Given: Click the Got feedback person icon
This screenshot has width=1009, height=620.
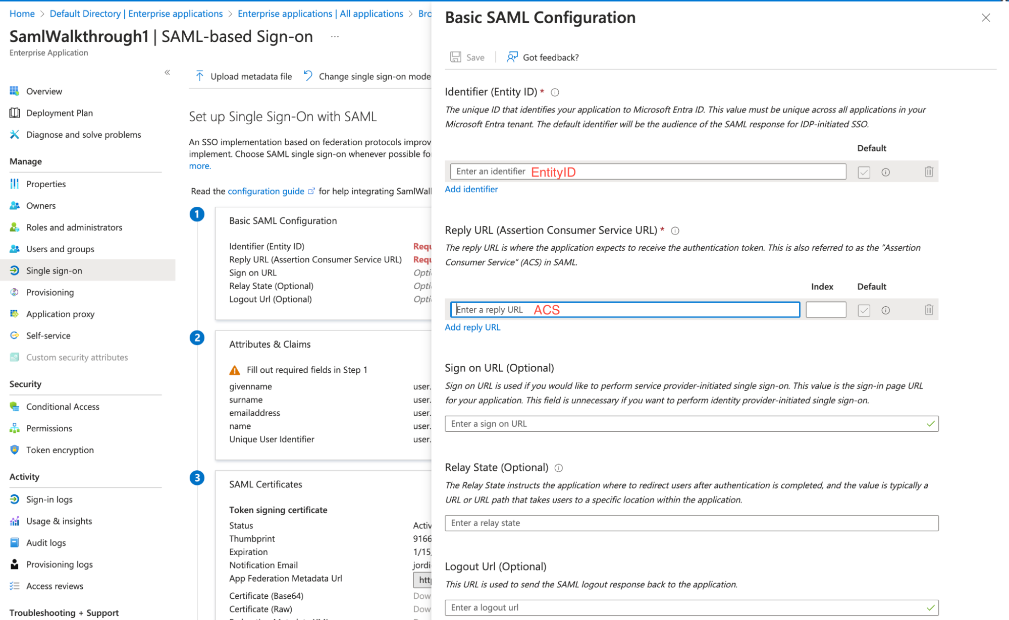Looking at the screenshot, I should 512,57.
